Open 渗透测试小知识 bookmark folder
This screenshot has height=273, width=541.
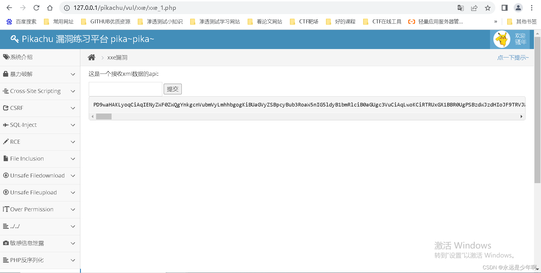tap(160, 22)
